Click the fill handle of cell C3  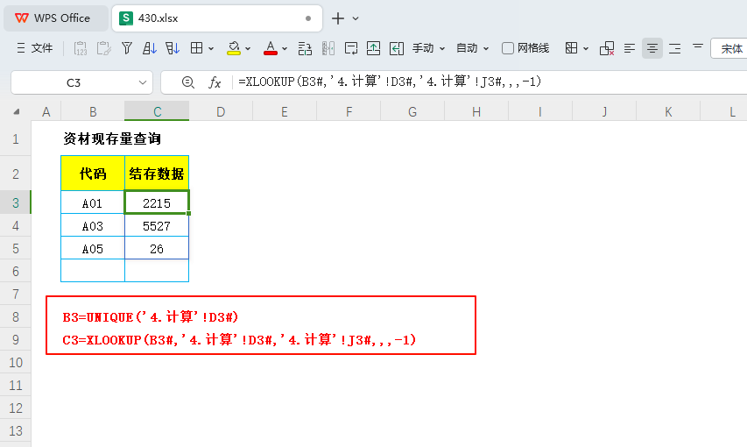[188, 213]
